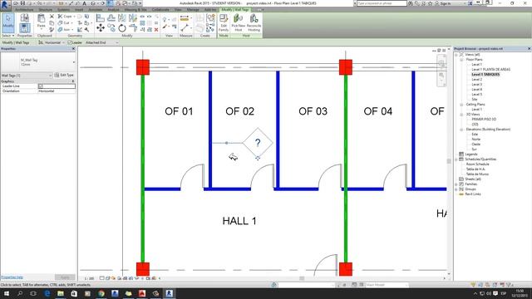Expand the Select panel dropdown
This screenshot has width=532, height=299.
[8, 36]
